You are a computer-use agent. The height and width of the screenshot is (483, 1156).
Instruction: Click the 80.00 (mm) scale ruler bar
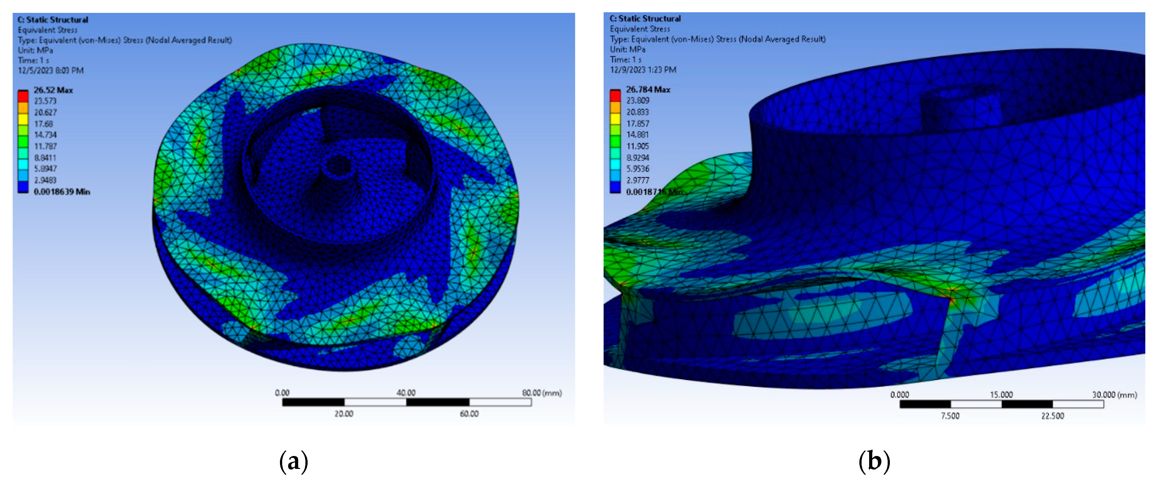pyautogui.click(x=406, y=402)
